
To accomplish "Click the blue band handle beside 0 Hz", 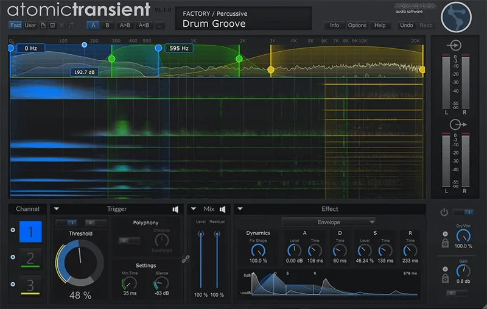I will (x=11, y=48).
